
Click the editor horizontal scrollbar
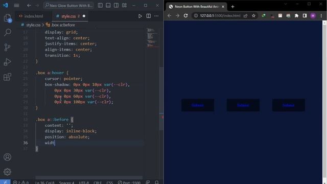point(89,177)
